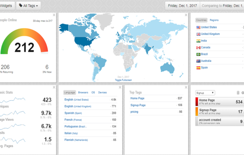This screenshot has width=244, height=155.
Task: Close the Language widget
Action: pos(120,87)
